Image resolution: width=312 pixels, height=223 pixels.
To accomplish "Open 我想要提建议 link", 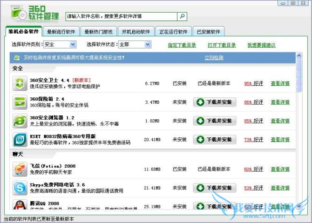I will click(x=261, y=45).
